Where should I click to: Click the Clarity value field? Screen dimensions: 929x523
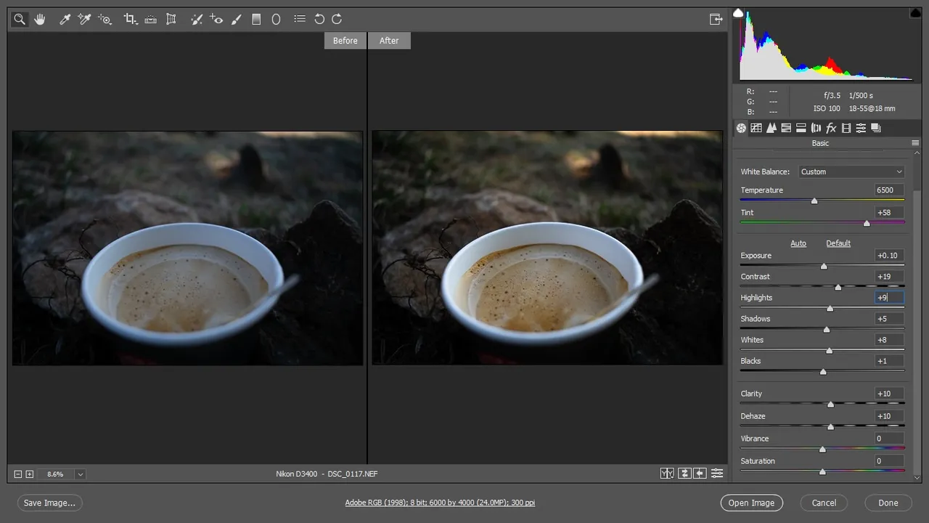tap(890, 394)
